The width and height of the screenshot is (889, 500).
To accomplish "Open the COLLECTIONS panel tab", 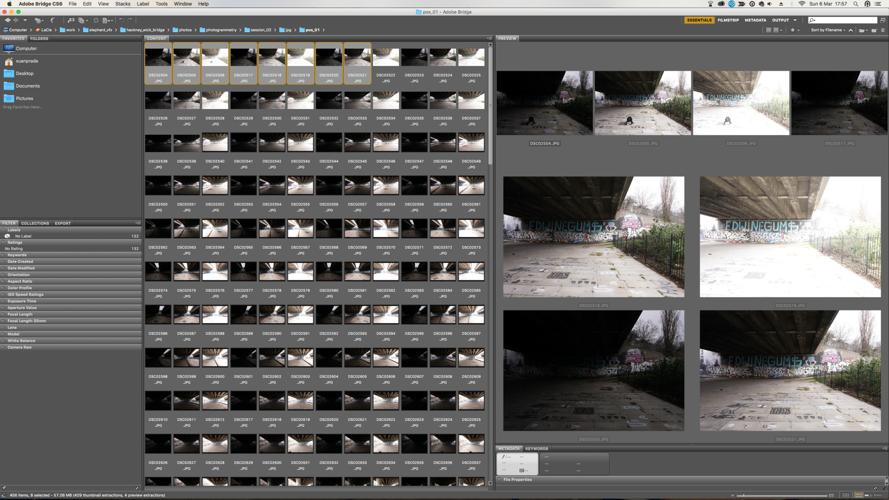I will tap(35, 223).
